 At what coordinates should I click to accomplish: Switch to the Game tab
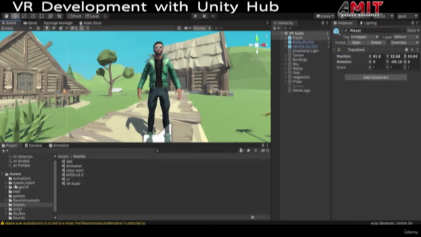(x=30, y=23)
